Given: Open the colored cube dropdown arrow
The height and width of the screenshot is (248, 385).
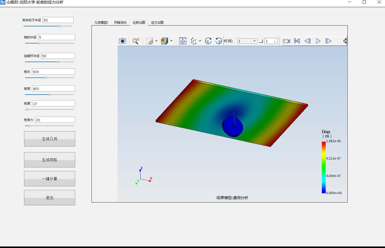Looking at the screenshot, I should coord(171,41).
